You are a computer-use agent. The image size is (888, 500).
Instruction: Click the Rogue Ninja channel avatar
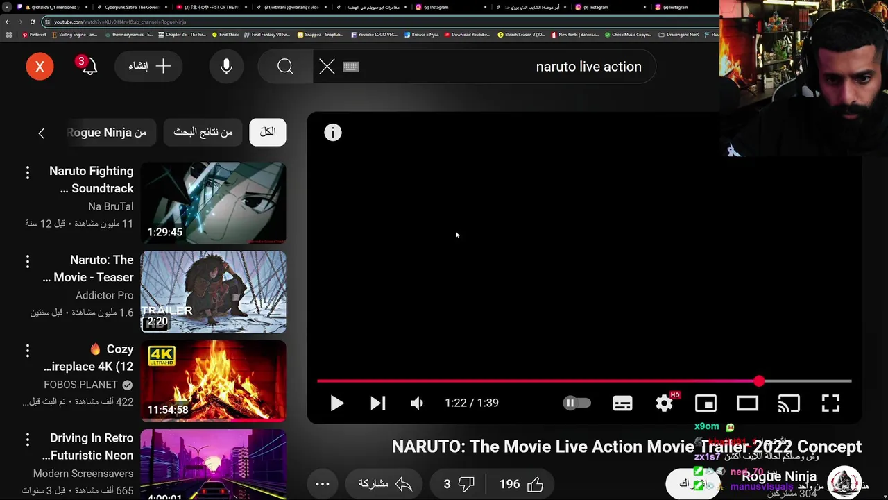844,483
